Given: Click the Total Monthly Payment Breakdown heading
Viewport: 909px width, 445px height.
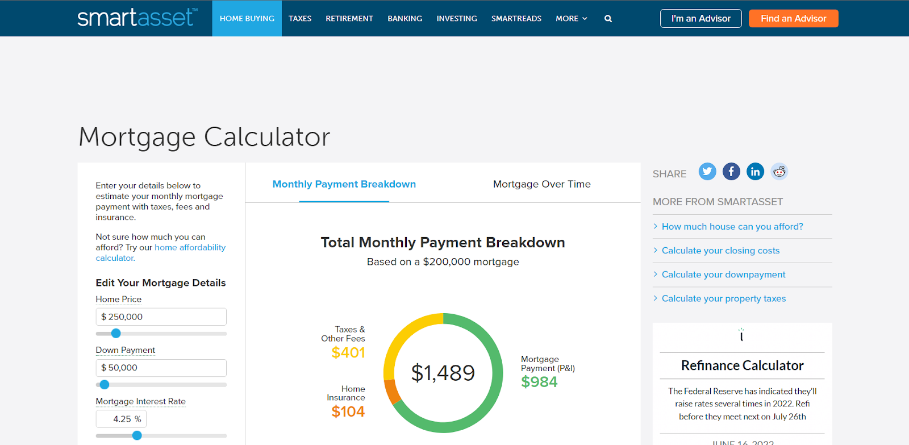Looking at the screenshot, I should point(443,243).
